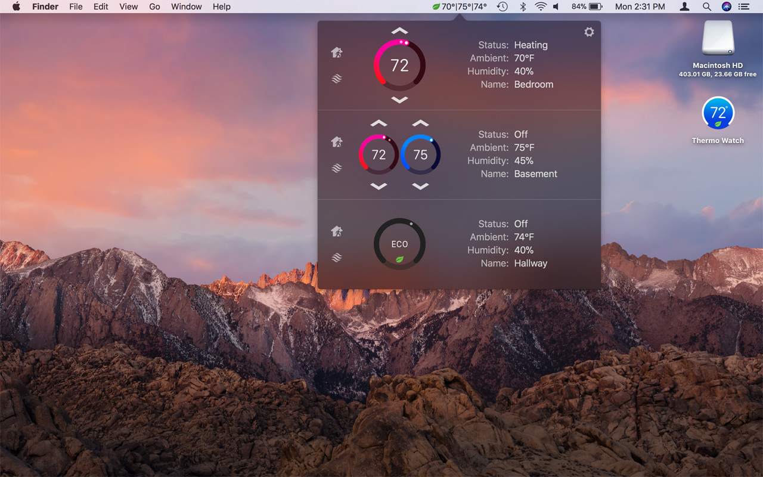Open the View menu

point(128,7)
